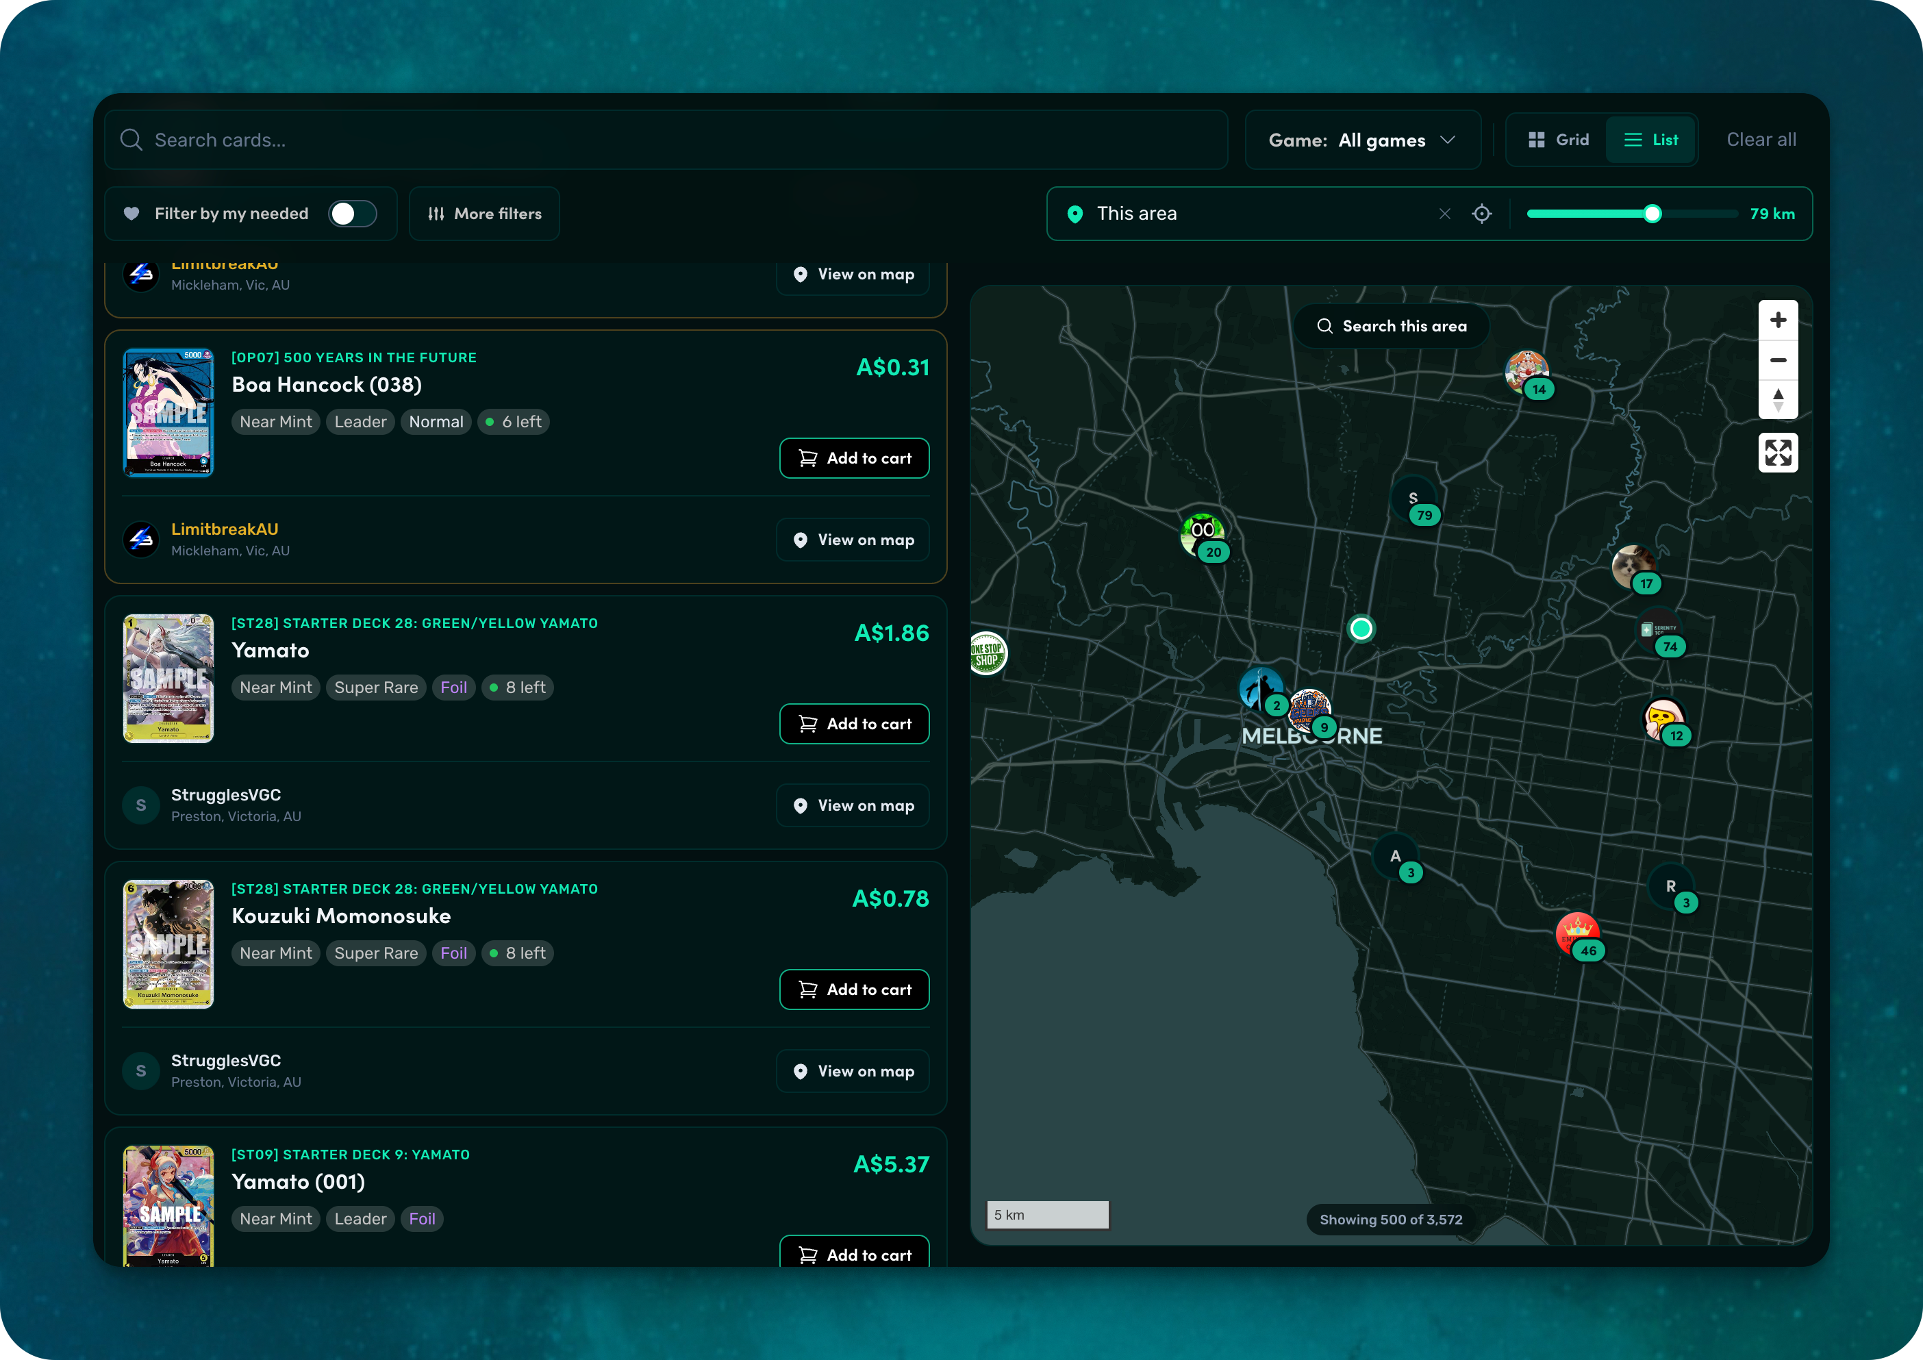Image resolution: width=1923 pixels, height=1360 pixels.
Task: Open the [ST09] Starter Deck 9: Yamato set
Action: (351, 1155)
